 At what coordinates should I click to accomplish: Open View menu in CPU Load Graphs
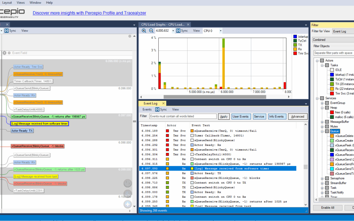(196, 31)
